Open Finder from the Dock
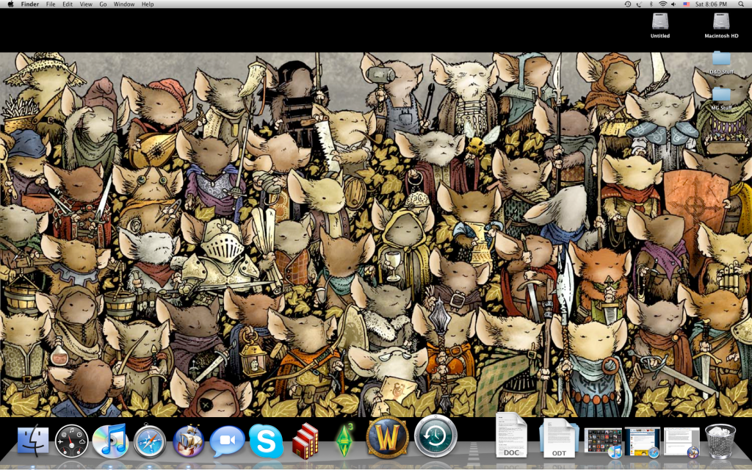The width and height of the screenshot is (752, 470). [x=33, y=441]
